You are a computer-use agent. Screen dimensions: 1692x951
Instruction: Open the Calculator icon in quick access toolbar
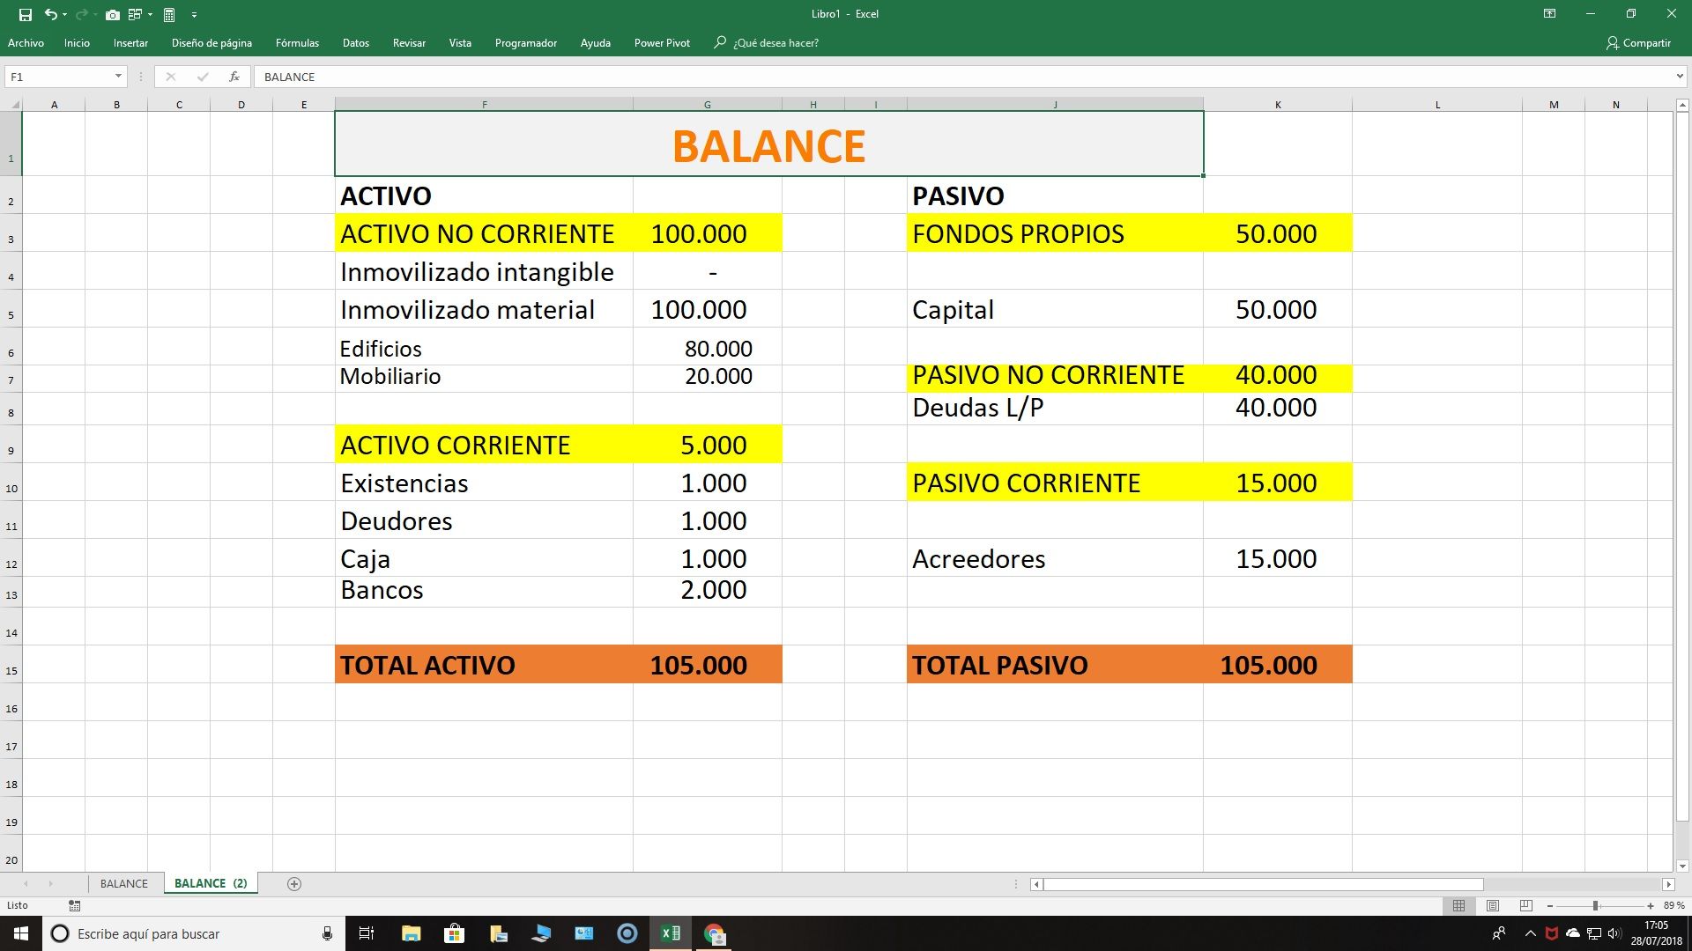[169, 14]
